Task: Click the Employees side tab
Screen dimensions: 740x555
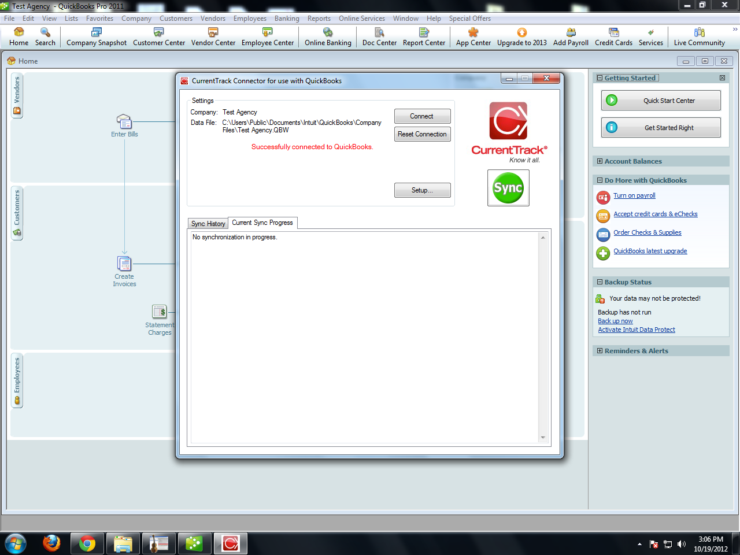Action: [x=17, y=380]
